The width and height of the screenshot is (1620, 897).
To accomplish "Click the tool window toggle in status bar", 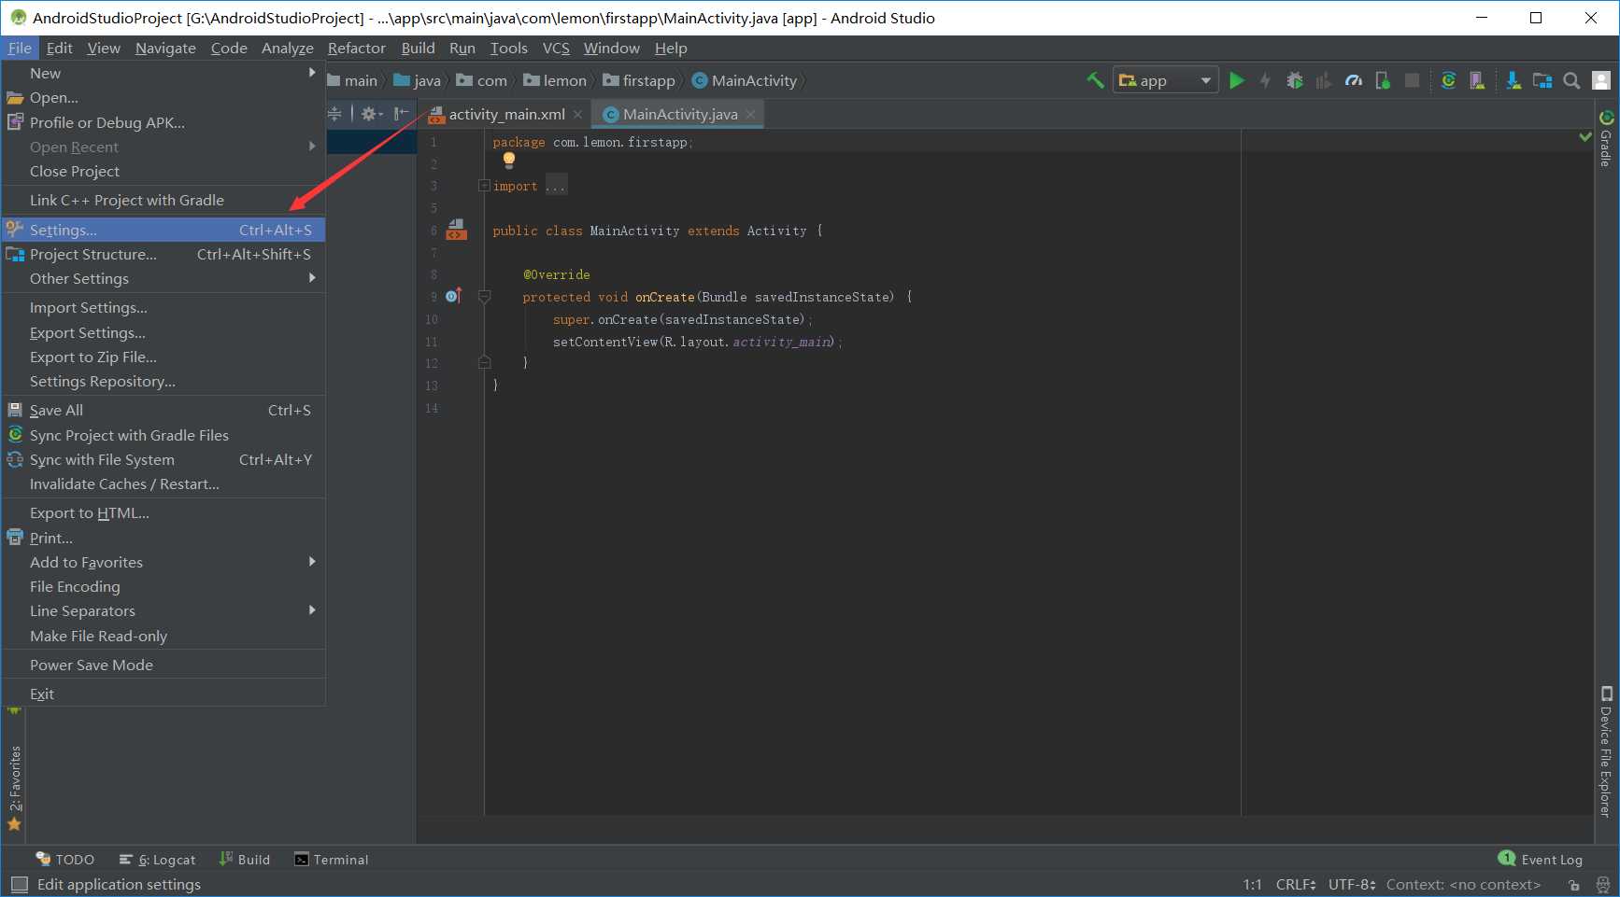I will 19,884.
